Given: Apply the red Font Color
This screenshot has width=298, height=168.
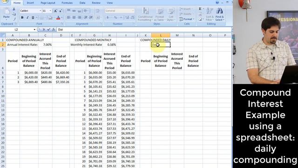Looking at the screenshot, I should pos(58,18).
